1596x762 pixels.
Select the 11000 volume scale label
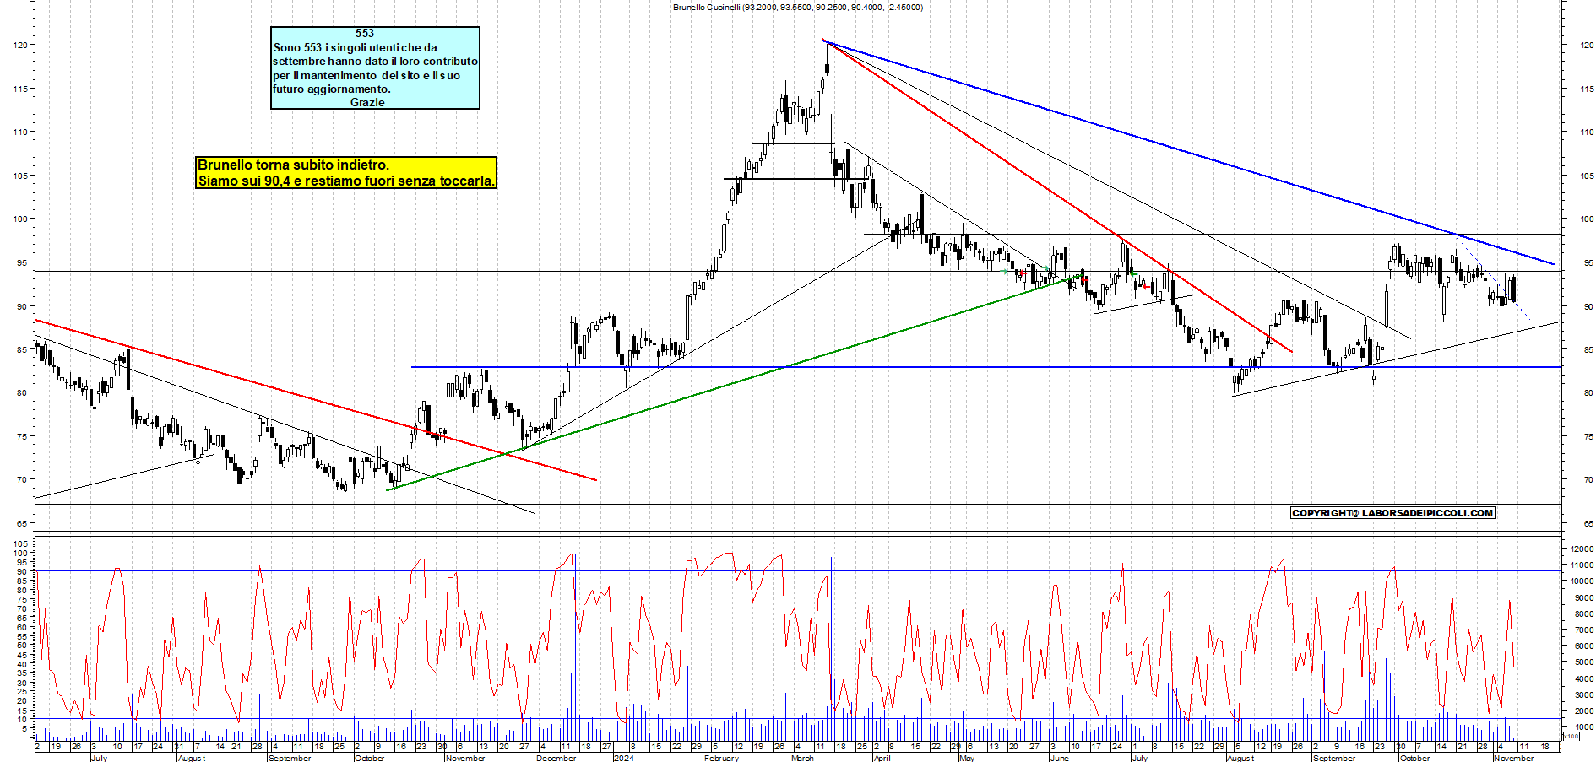[1582, 565]
